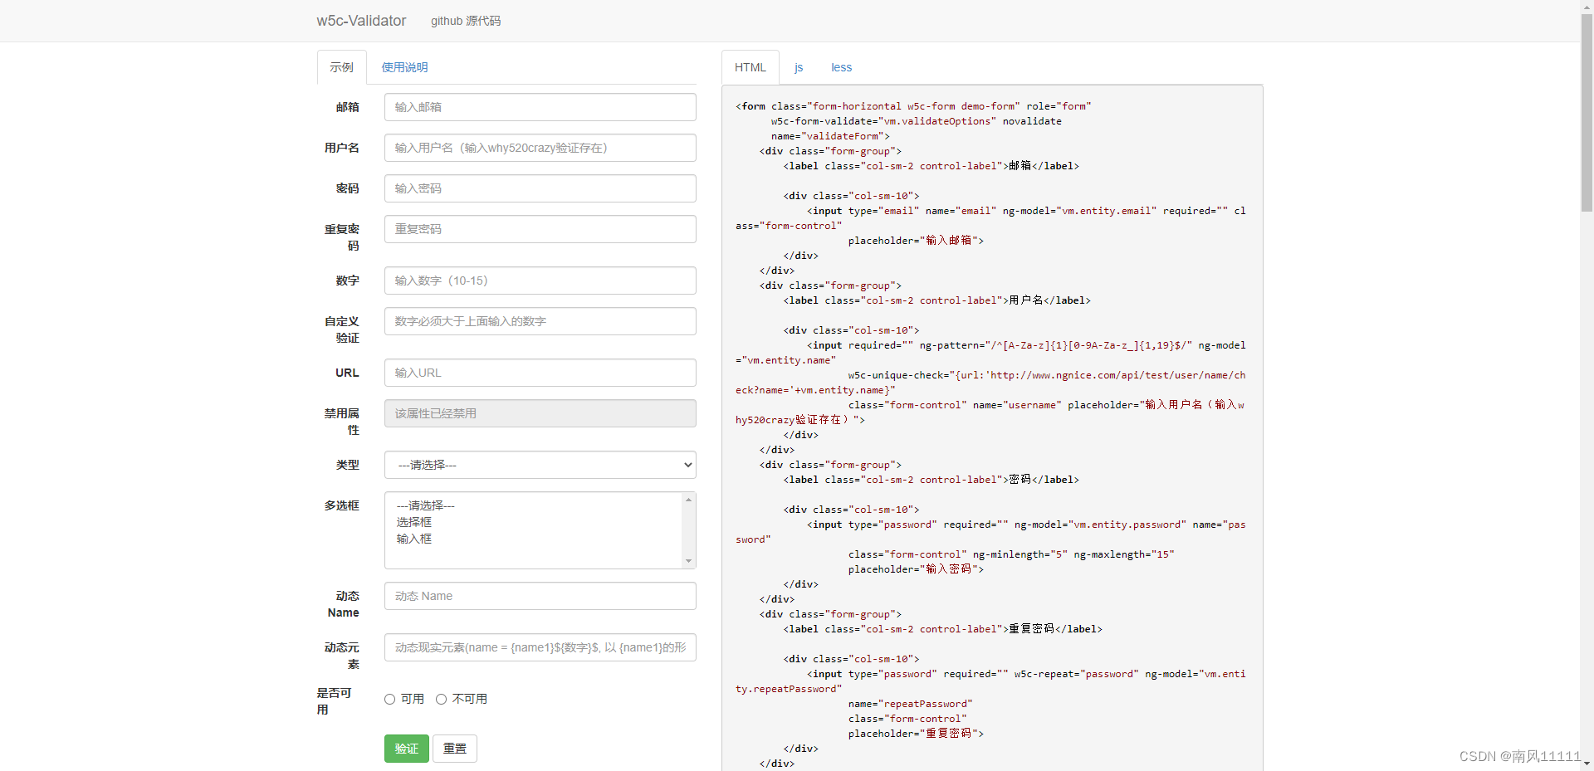
Task: Select ---请选择--- in the 多选框 list
Action: coord(426,505)
